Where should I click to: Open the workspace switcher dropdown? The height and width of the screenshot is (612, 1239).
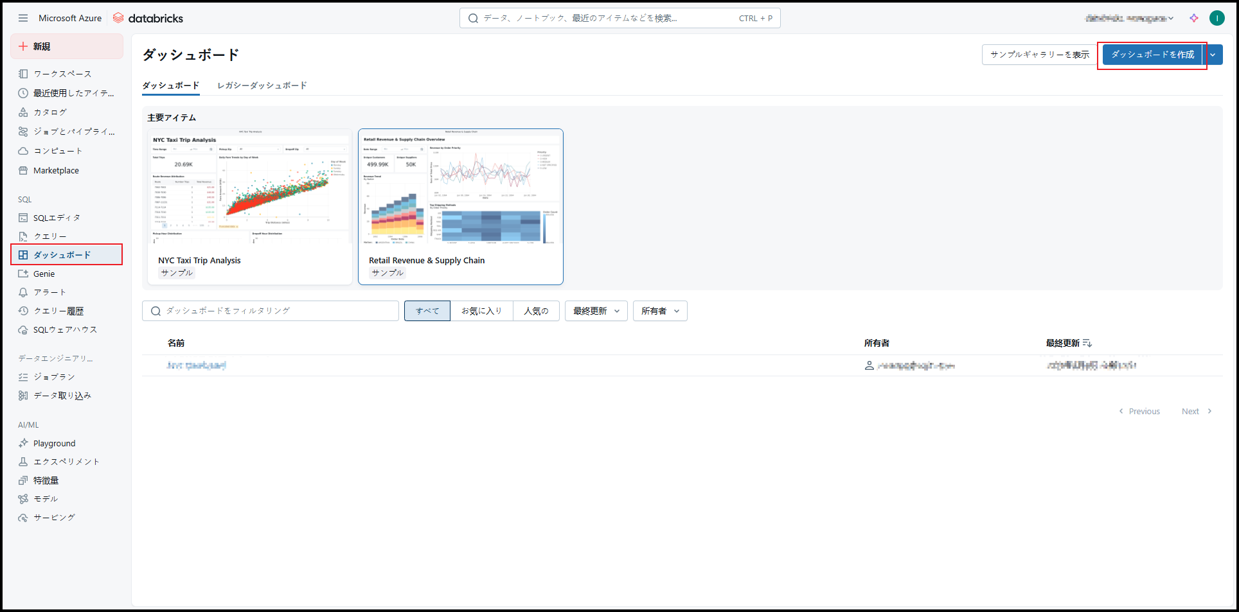1129,18
